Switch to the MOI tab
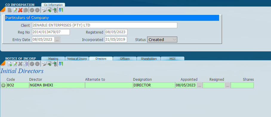 (173, 58)
